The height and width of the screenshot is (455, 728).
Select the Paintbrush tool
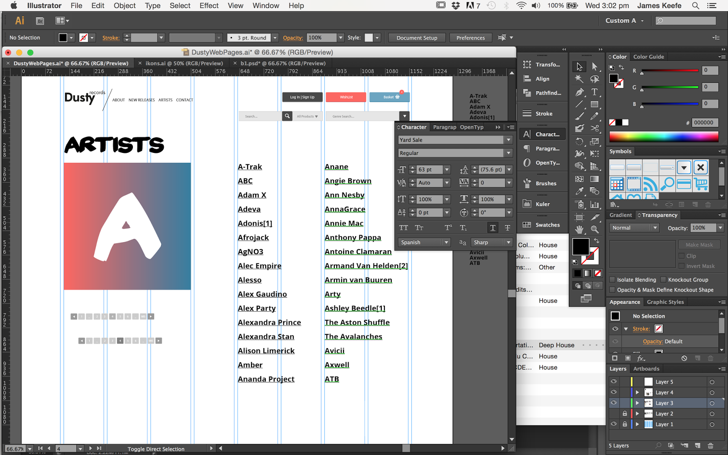[579, 116]
